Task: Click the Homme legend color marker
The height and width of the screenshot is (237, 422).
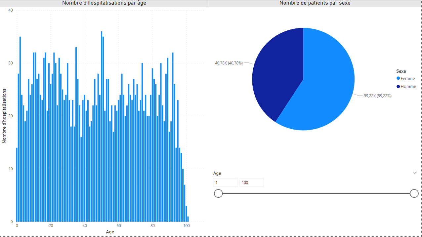Action: point(398,87)
